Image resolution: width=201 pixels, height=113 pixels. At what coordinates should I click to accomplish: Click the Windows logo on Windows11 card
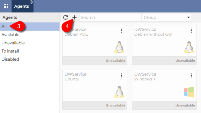[189, 92]
